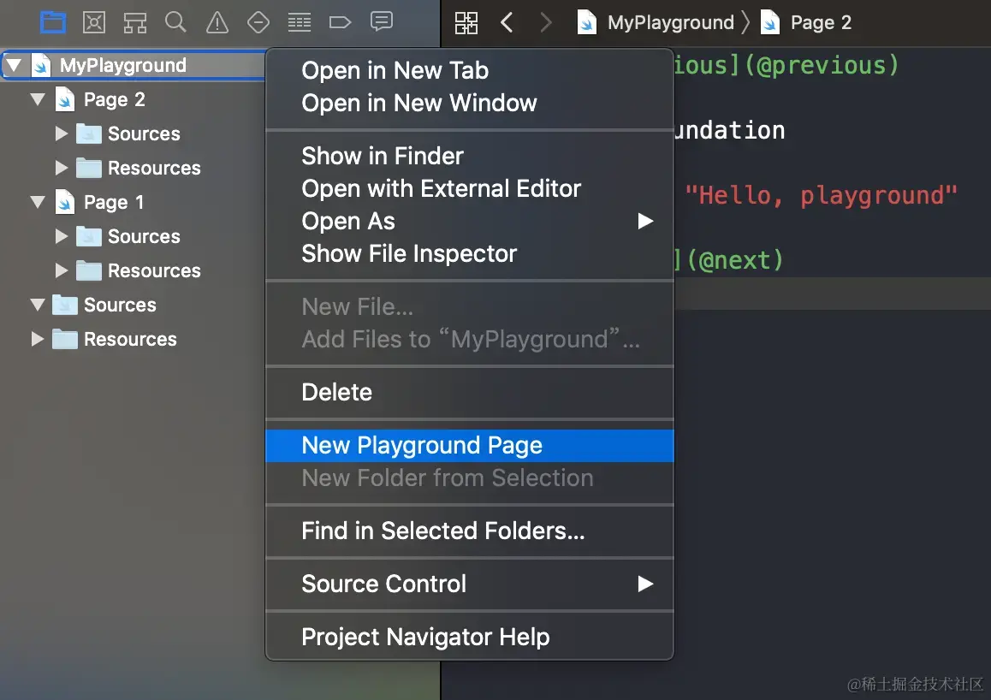Click the Page 2 swift file icon in the navigator

coord(65,100)
